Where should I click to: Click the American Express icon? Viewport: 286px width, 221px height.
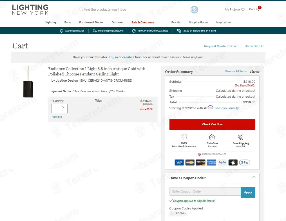click(211, 162)
